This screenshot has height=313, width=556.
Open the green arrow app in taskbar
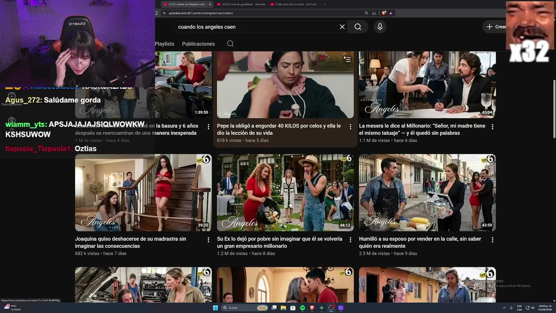(321, 308)
